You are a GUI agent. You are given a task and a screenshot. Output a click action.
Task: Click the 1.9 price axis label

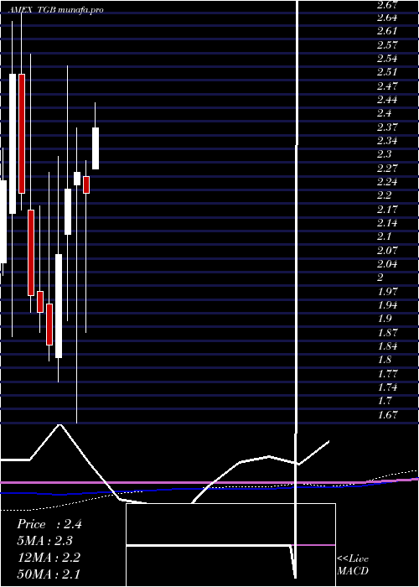pyautogui.click(x=384, y=319)
